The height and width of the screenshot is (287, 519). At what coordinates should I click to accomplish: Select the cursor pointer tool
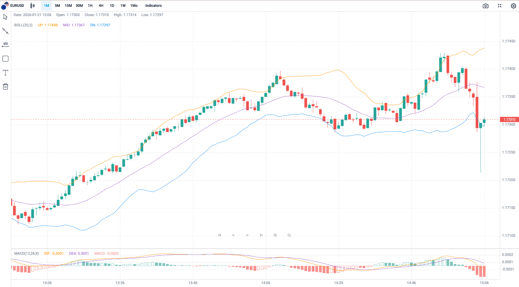[x=5, y=17]
